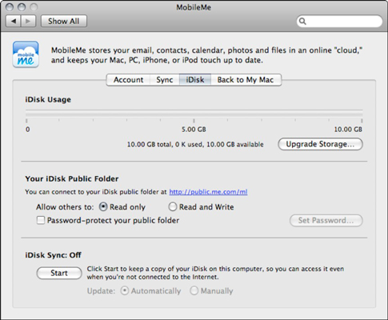Screen dimensions: 388x320
Task: Click the '5.00 GB' scale label
Action: [194, 130]
